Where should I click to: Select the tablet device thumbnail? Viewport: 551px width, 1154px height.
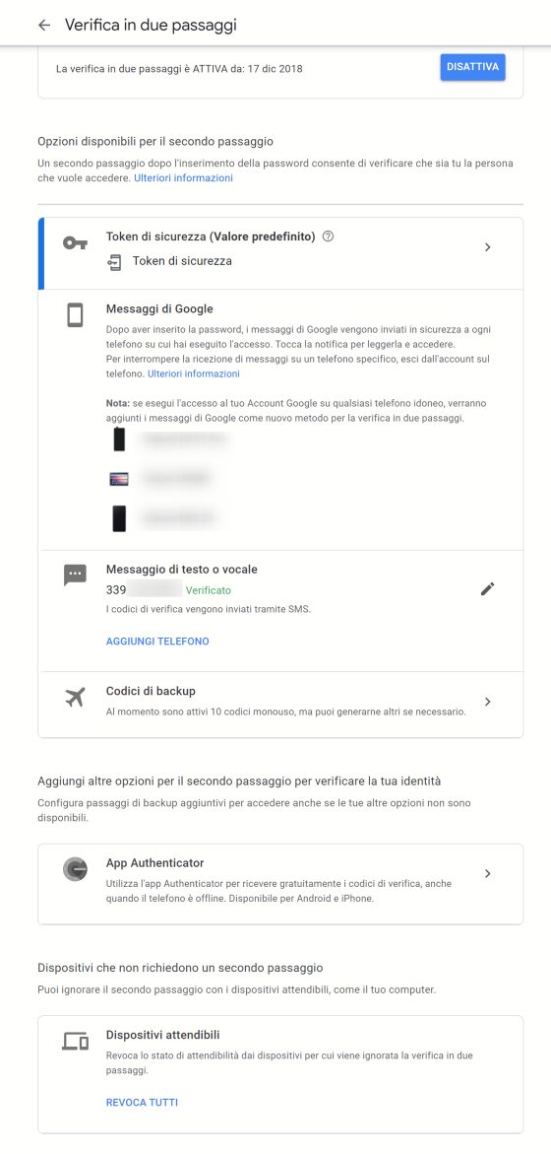pyautogui.click(x=119, y=479)
